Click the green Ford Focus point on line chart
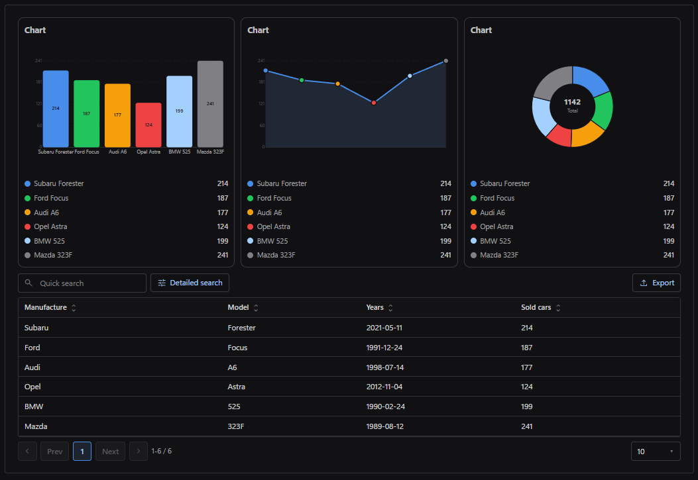 pos(302,80)
